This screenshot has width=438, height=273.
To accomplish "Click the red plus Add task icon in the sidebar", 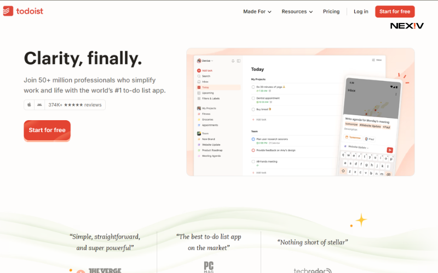I will point(199,70).
